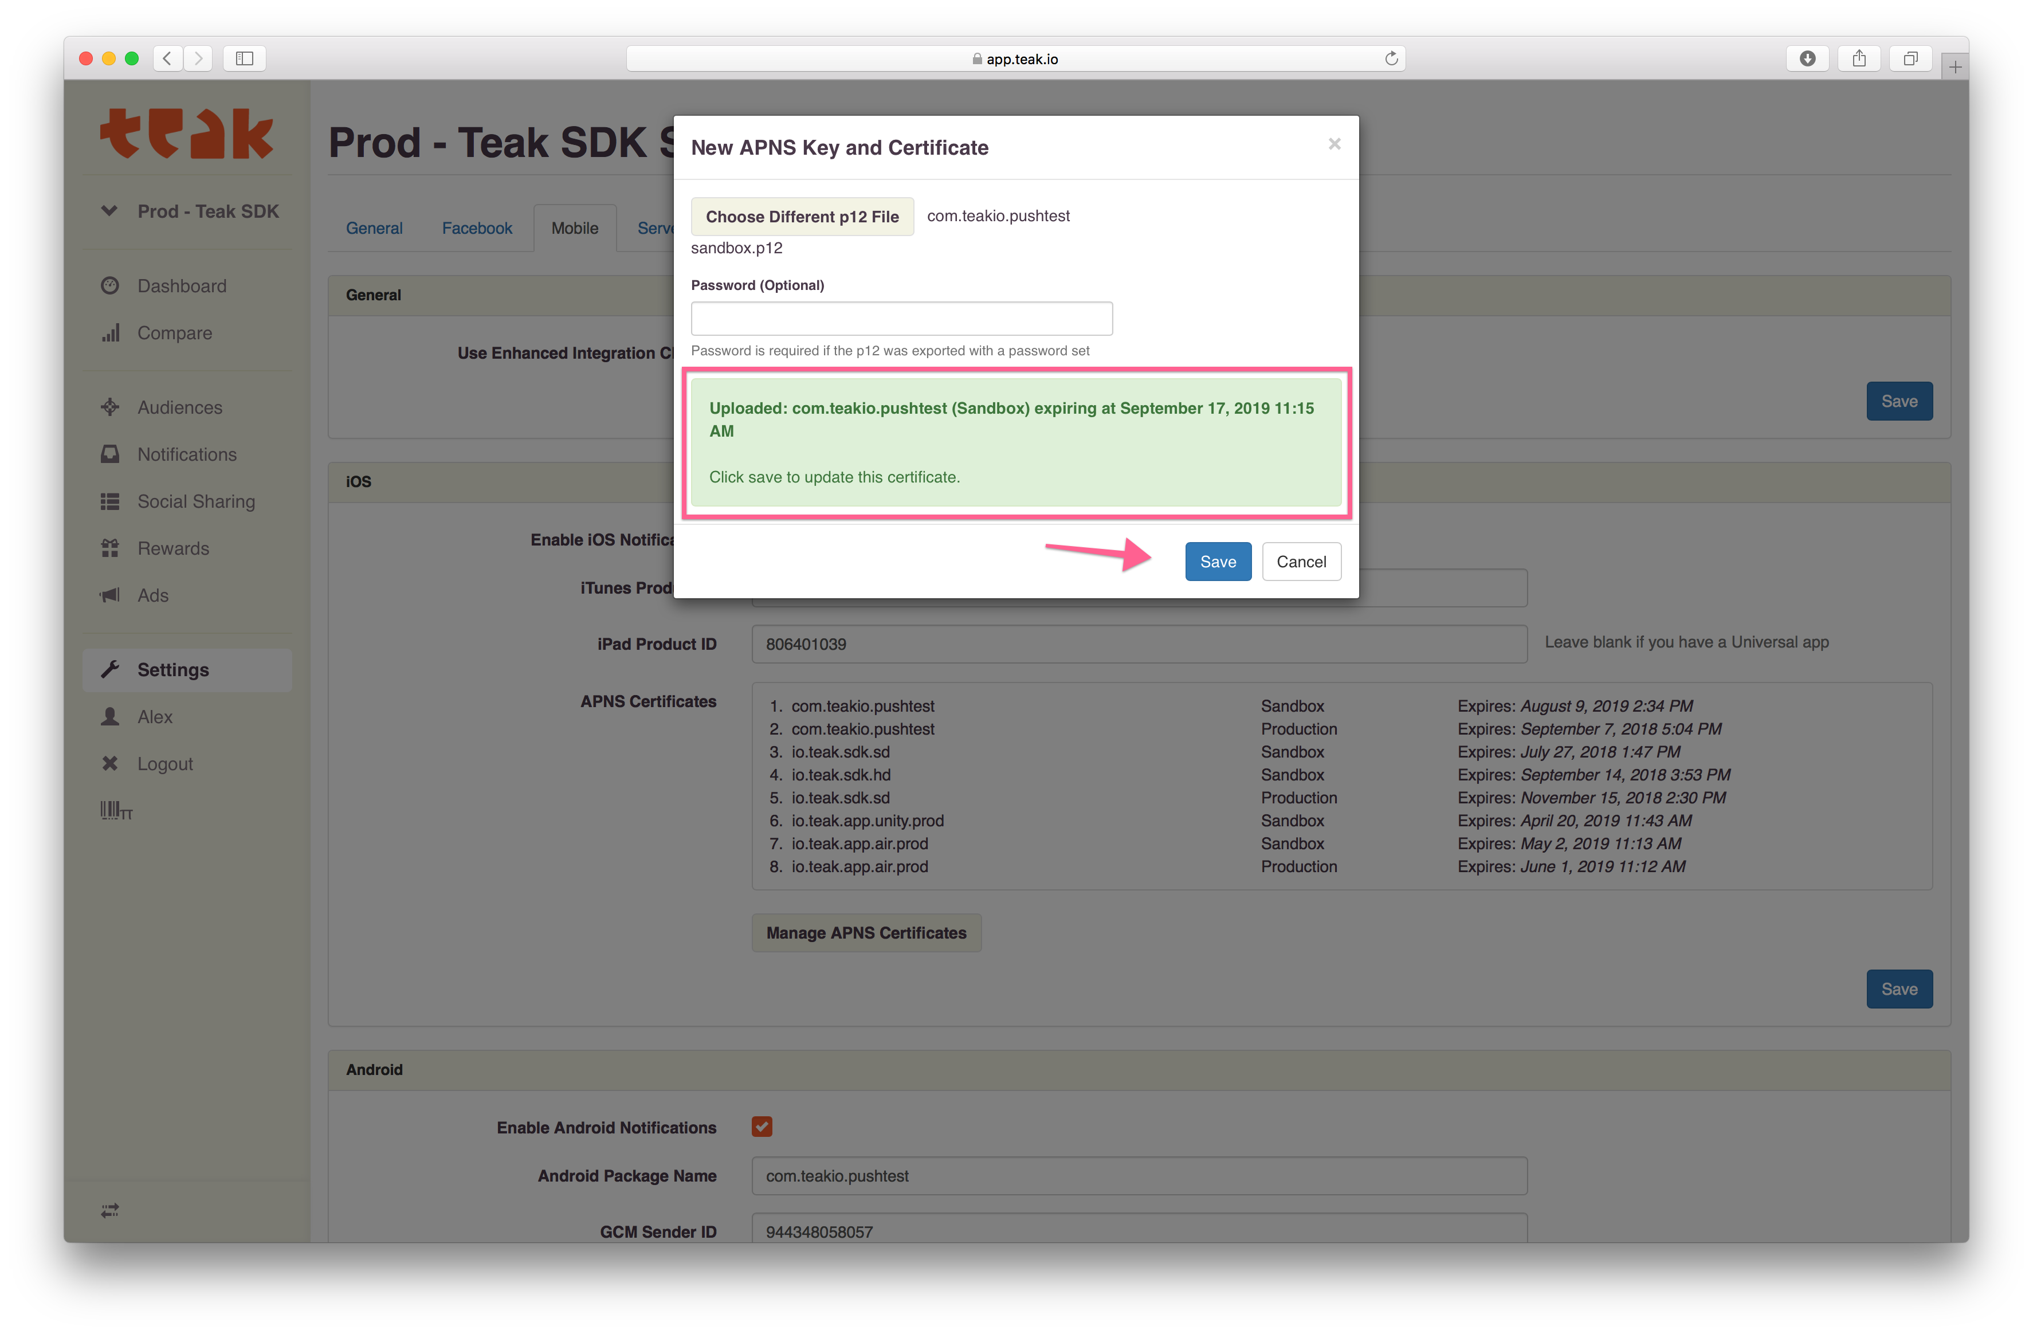Click the app.teak.io address bar
The image size is (2033, 1334).
(1016, 58)
